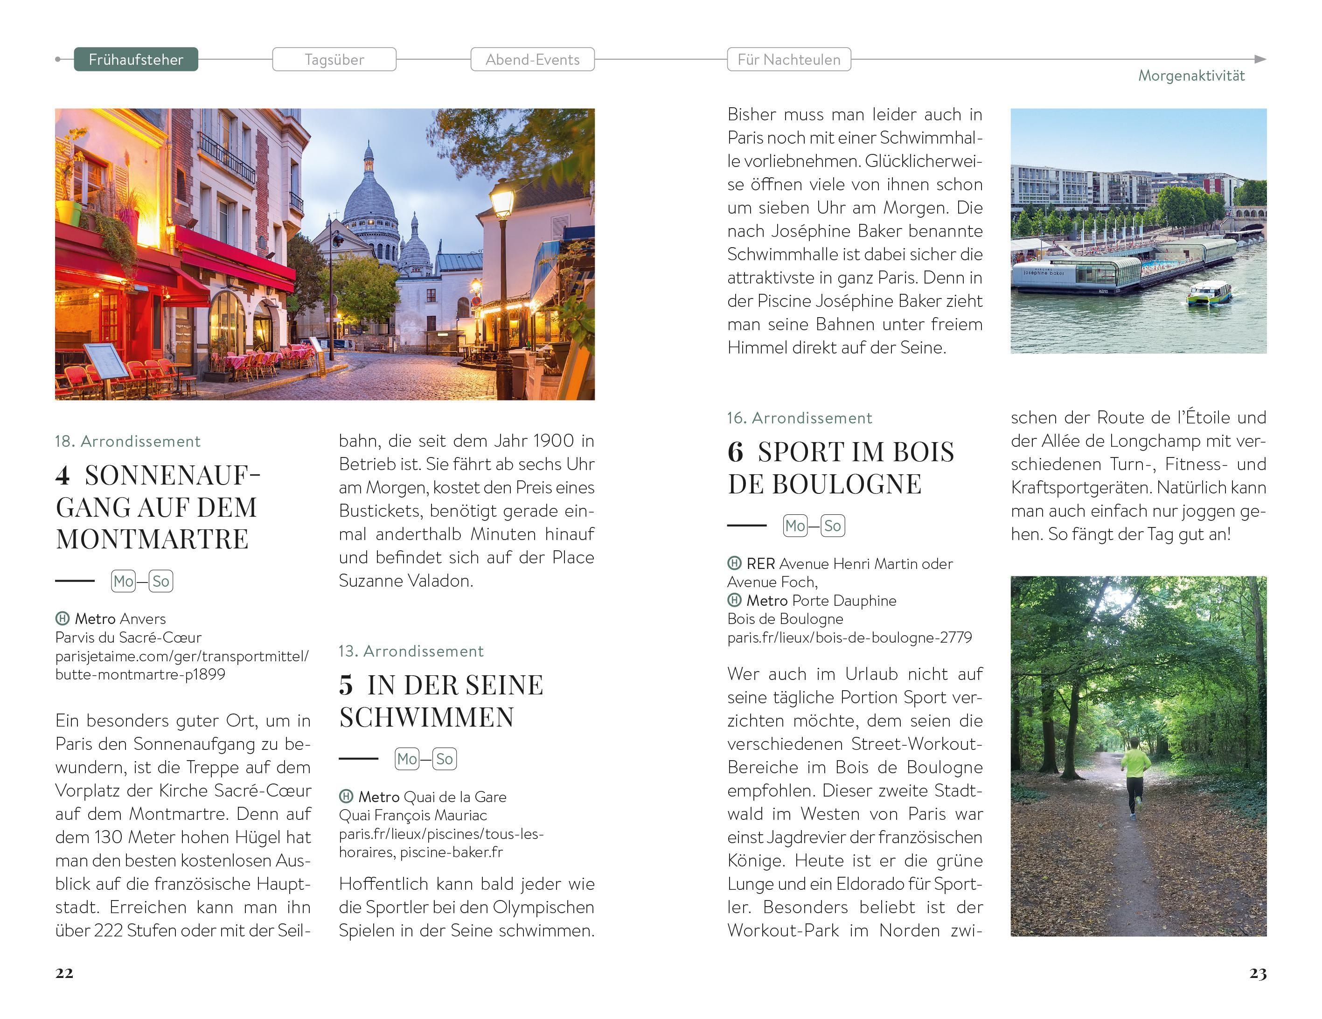The width and height of the screenshot is (1322, 1019).
Task: Click the dash marker under Sport im Bois heading
Action: point(746,527)
